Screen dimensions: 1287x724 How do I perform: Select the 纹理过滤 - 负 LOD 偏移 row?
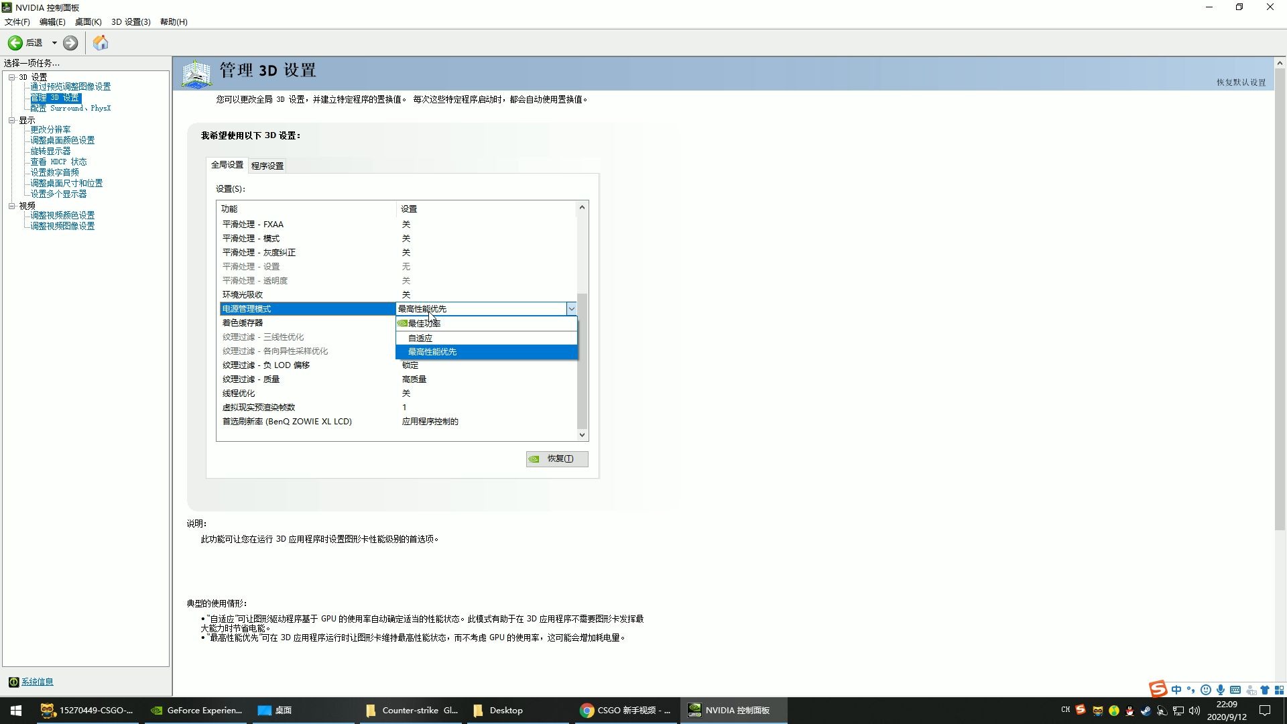point(397,365)
